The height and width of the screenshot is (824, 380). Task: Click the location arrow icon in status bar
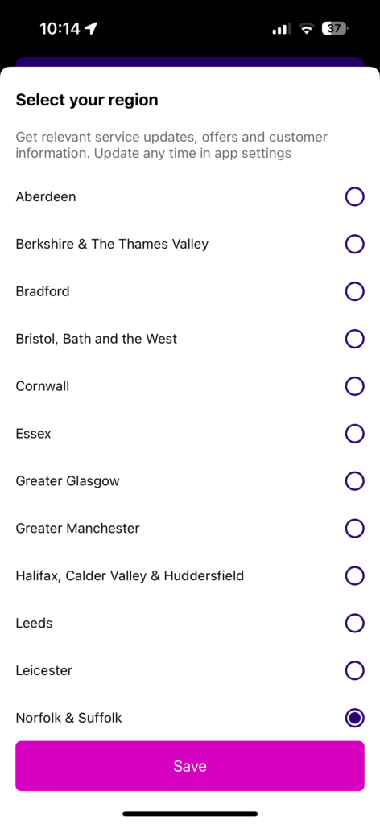coord(91,28)
